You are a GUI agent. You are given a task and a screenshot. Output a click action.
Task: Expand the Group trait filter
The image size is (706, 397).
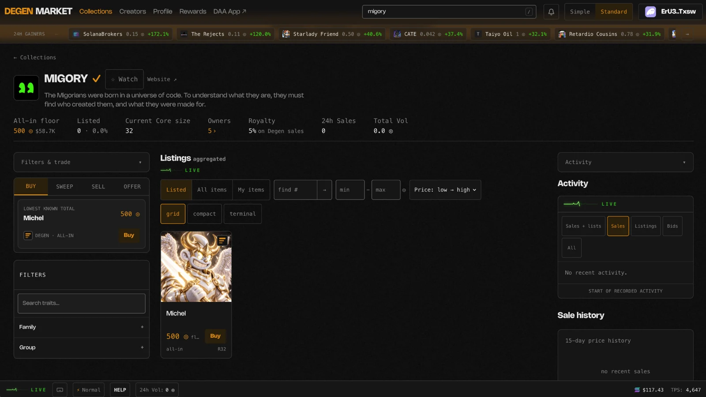click(82, 348)
